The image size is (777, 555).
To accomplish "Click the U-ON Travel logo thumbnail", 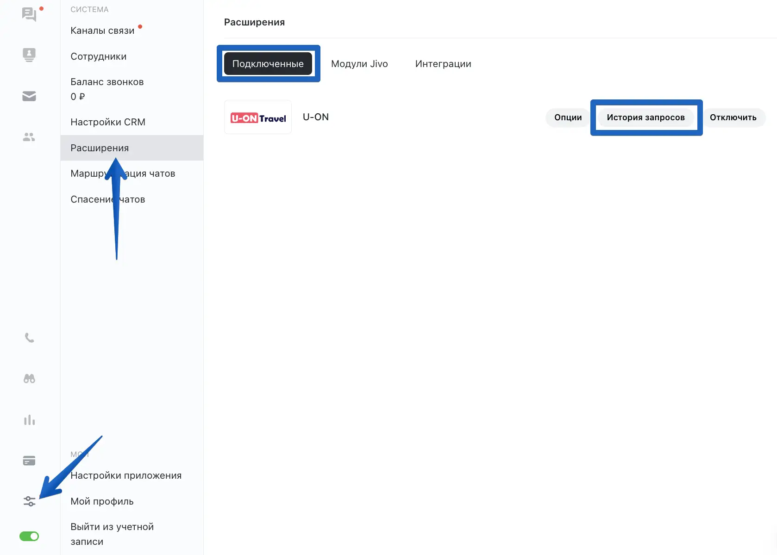I will pyautogui.click(x=258, y=117).
